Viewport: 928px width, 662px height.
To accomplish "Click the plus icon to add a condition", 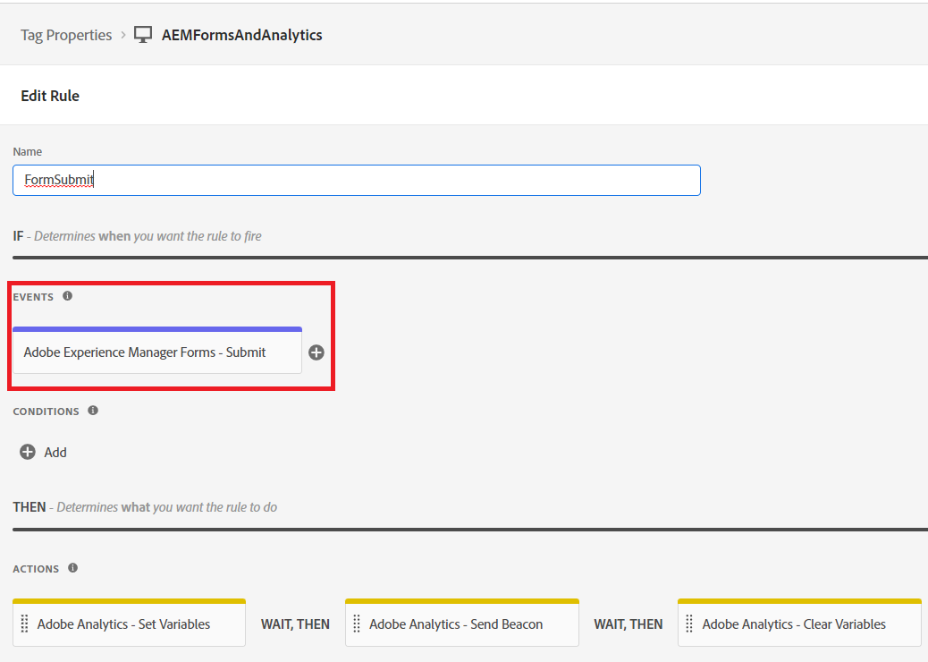I will (28, 453).
